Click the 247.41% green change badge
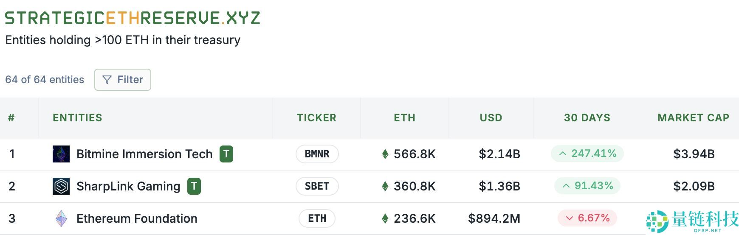The width and height of the screenshot is (739, 235). tap(587, 154)
